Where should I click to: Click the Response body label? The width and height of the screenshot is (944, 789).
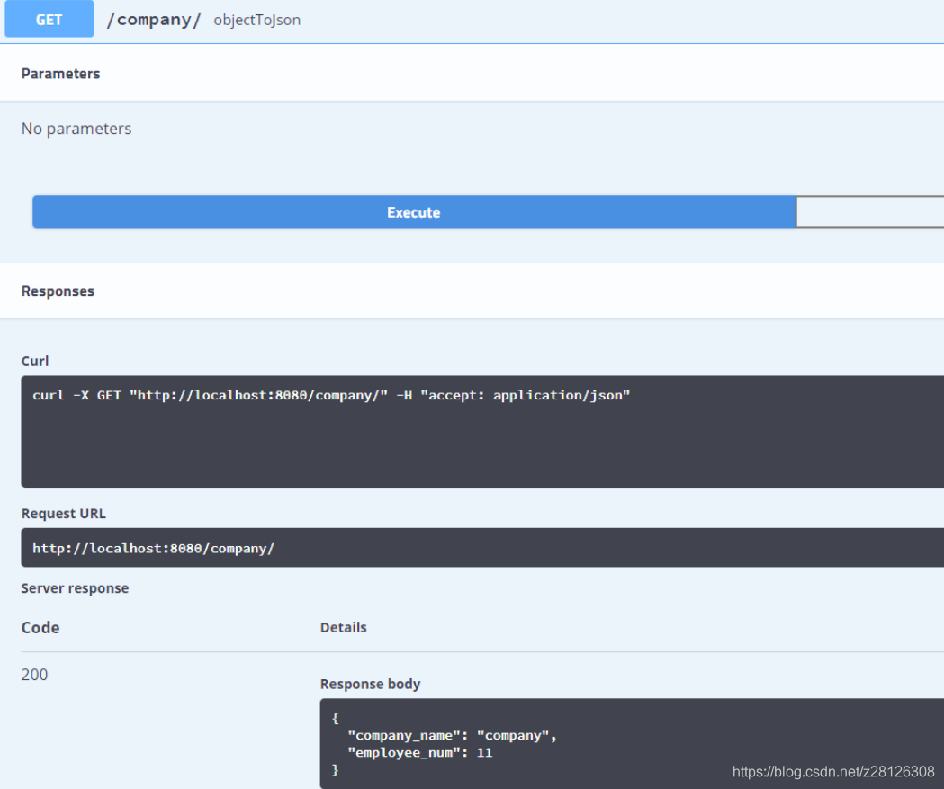370,684
